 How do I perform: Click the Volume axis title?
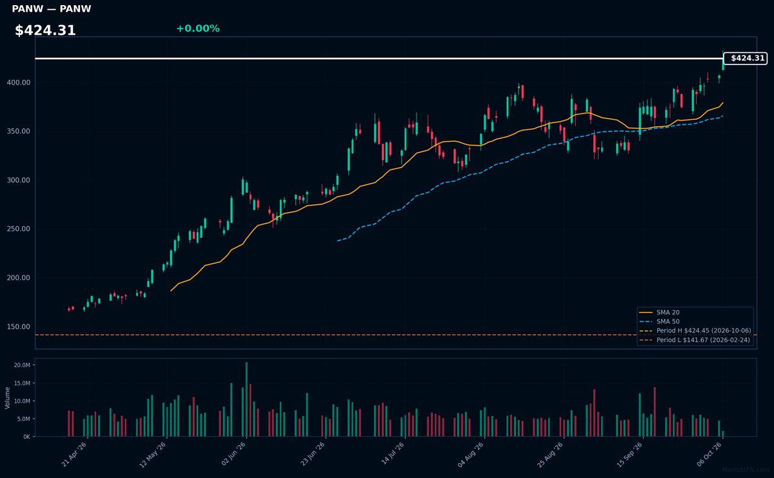[x=8, y=397]
